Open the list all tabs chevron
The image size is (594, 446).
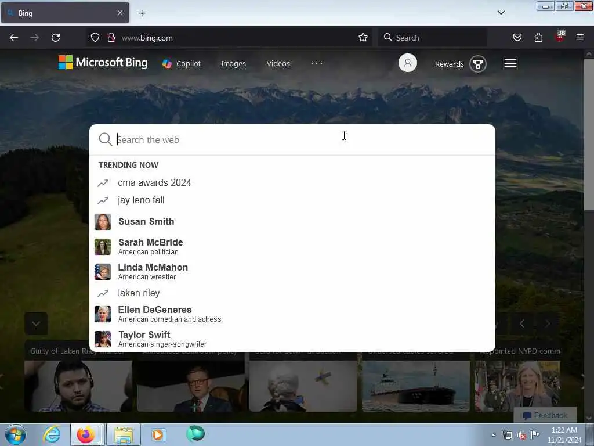(501, 13)
